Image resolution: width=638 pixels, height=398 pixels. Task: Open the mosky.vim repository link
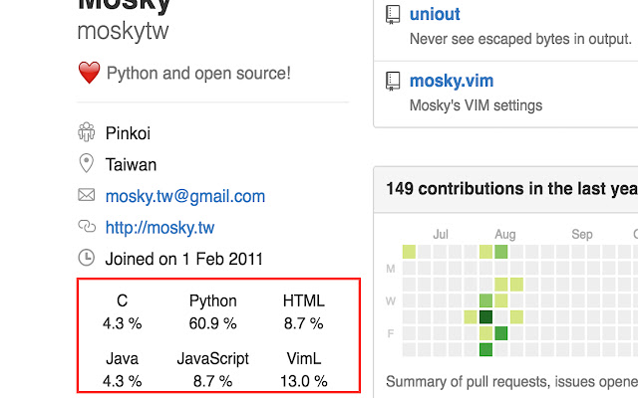point(452,81)
